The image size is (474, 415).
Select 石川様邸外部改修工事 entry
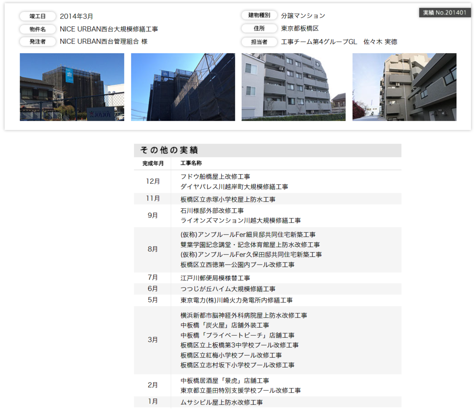tap(212, 211)
